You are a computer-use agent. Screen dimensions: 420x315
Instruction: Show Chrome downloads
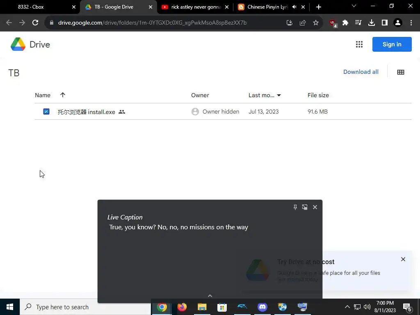coord(372,23)
